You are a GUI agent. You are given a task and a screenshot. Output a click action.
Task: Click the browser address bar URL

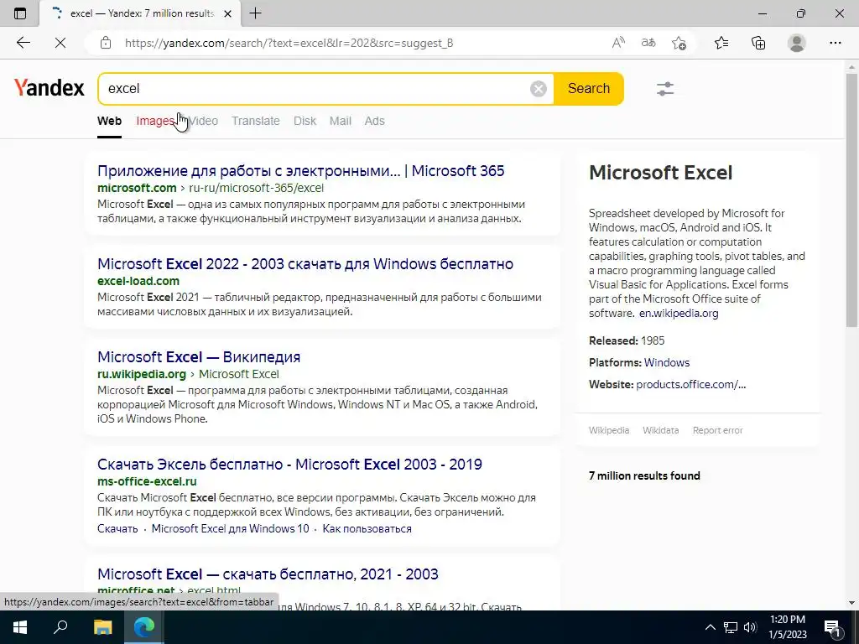[x=289, y=43]
